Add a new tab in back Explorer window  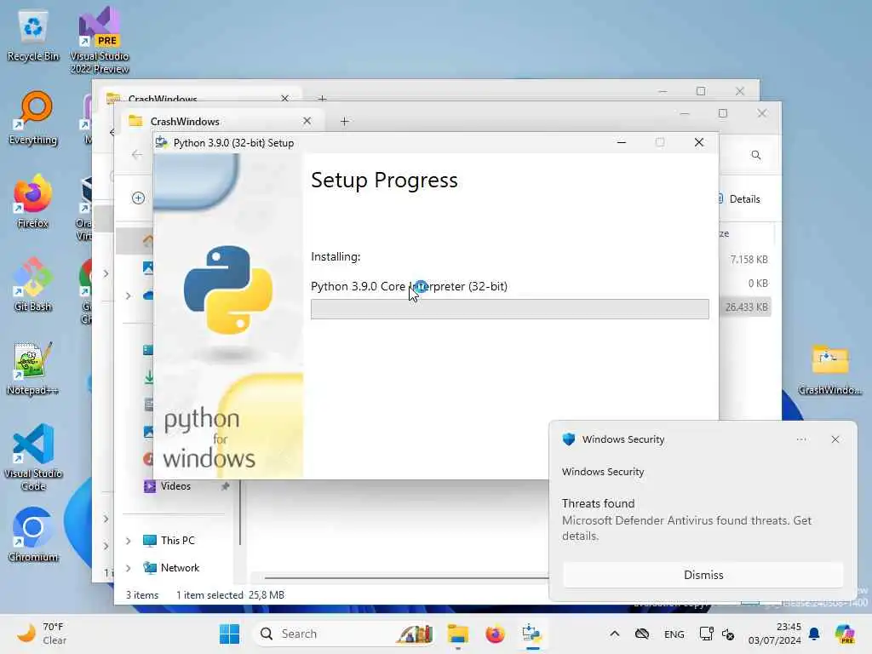pos(322,99)
